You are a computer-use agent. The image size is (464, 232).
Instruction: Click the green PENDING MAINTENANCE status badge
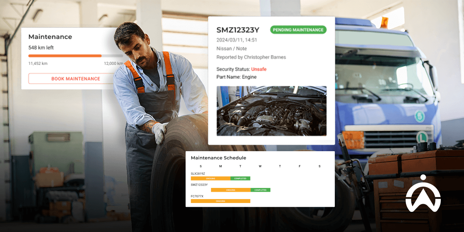(298, 30)
